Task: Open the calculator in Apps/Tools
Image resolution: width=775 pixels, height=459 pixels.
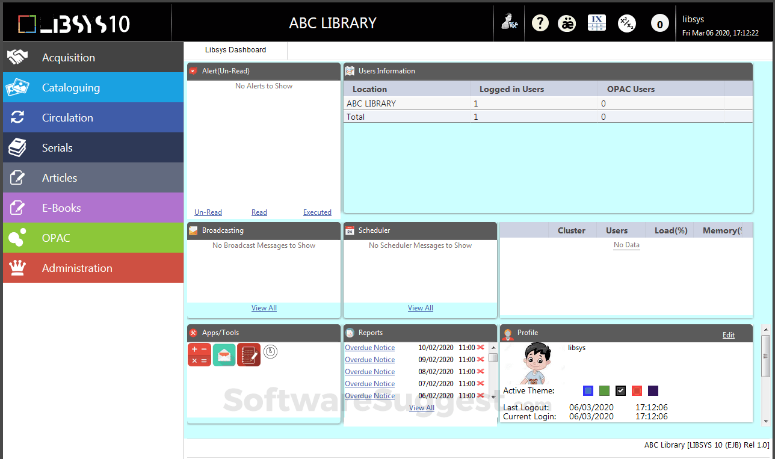Action: 199,355
